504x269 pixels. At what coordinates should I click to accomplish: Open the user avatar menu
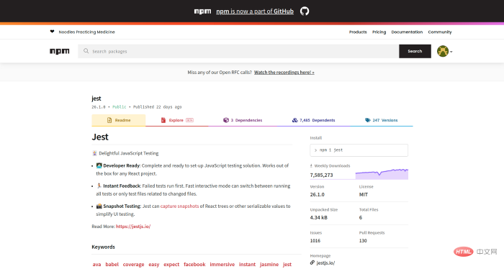coord(444,51)
